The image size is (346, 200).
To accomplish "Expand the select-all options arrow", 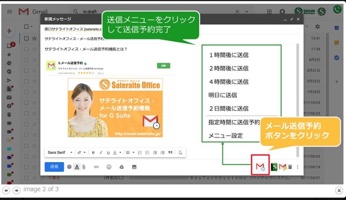I will click(32, 27).
